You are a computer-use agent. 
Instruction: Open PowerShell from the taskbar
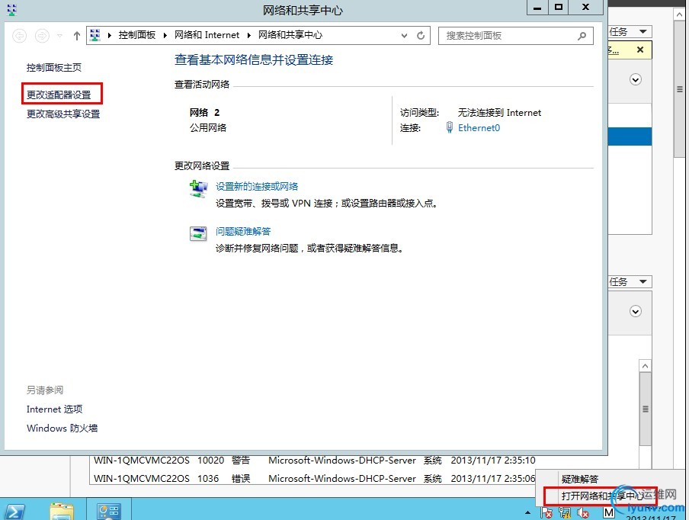pyautogui.click(x=14, y=511)
